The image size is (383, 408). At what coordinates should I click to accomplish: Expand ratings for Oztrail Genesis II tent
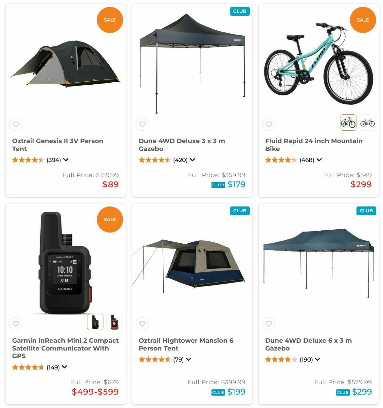(x=66, y=160)
